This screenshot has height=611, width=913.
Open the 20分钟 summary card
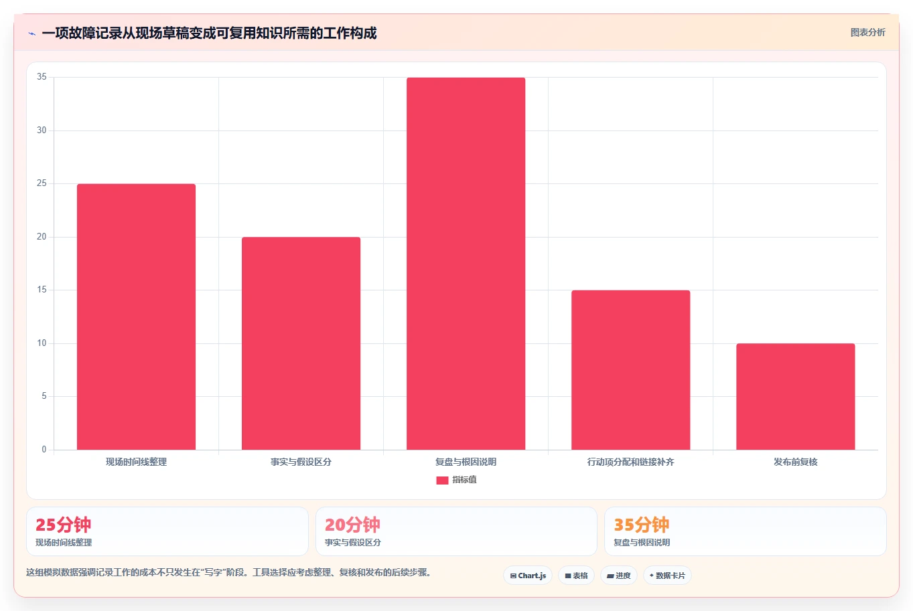[x=456, y=531]
